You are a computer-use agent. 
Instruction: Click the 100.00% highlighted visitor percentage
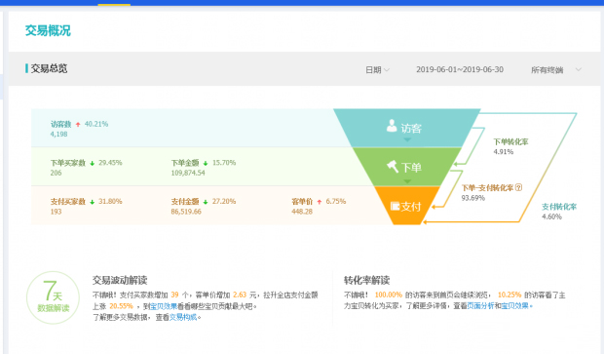coord(389,295)
